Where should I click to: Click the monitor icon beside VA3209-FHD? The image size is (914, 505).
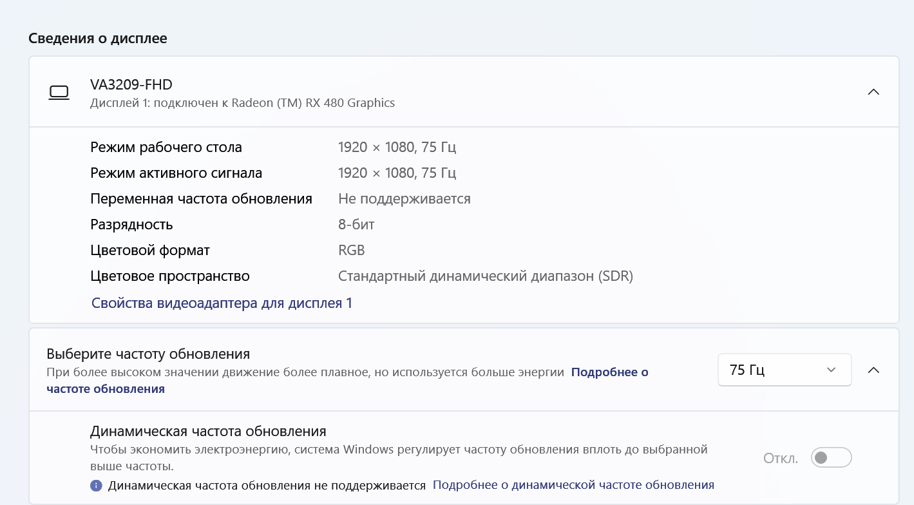(59, 93)
